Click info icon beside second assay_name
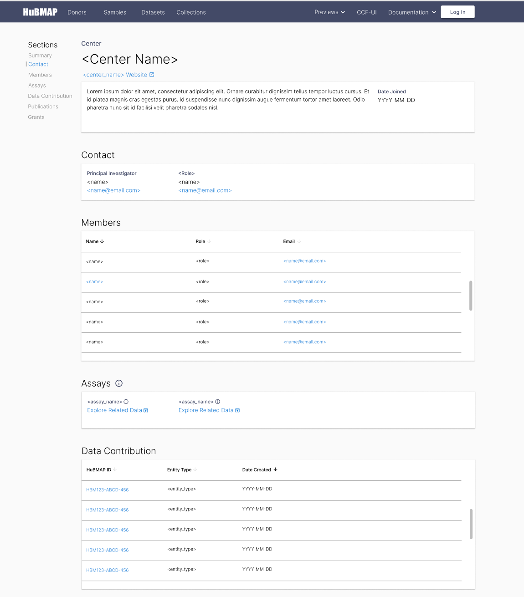Viewport: 524px width, 597px height. [x=218, y=402]
